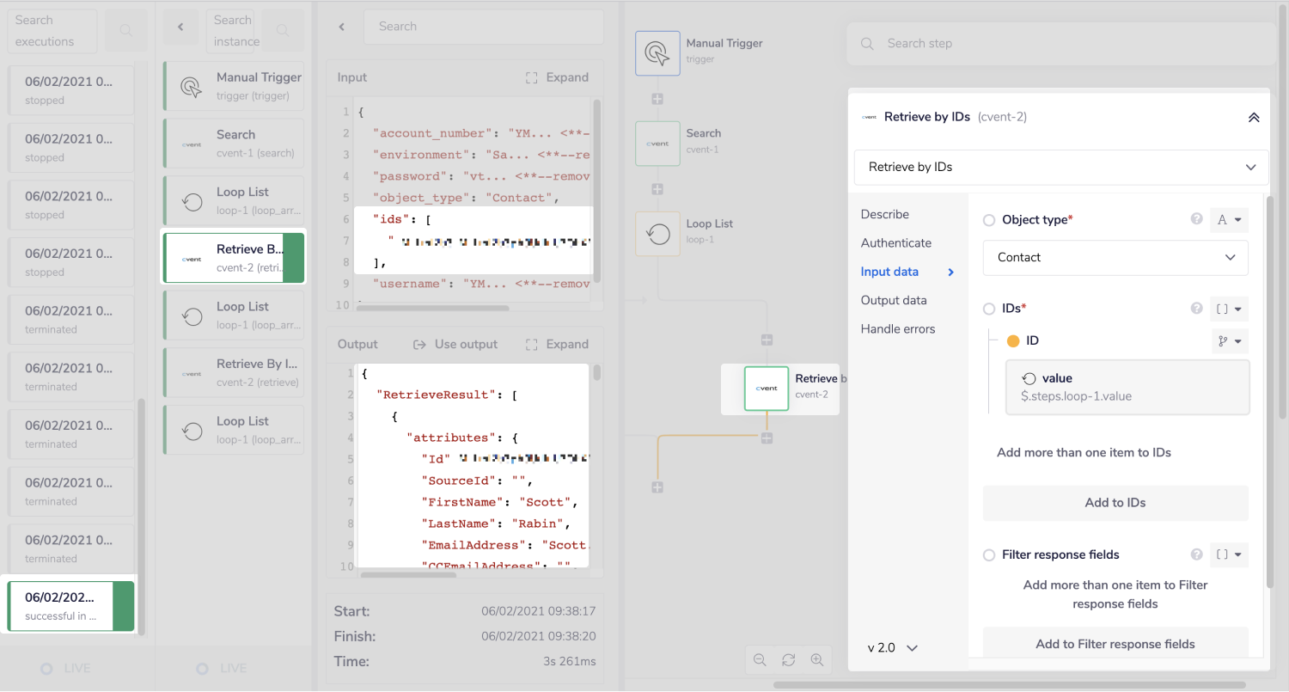Toggle the Object type radio button
Viewport: 1289px width, 692px height.
989,220
